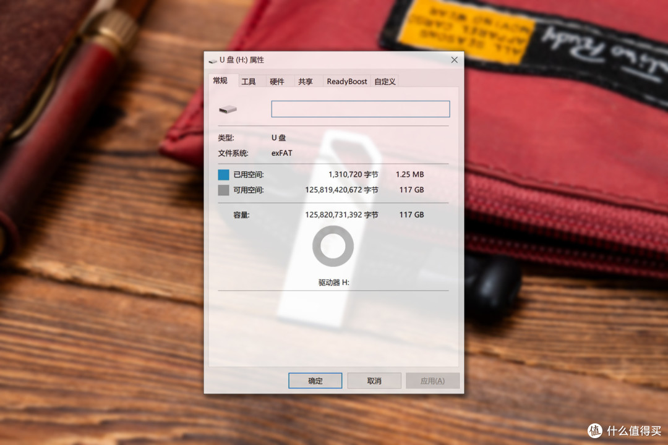Select the 自定义 tab

(x=385, y=82)
